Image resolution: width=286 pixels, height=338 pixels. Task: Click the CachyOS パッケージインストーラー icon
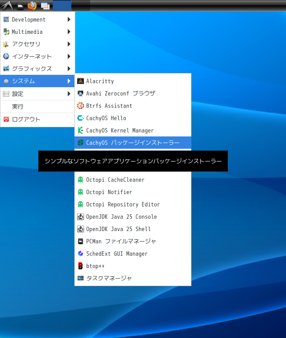click(81, 143)
